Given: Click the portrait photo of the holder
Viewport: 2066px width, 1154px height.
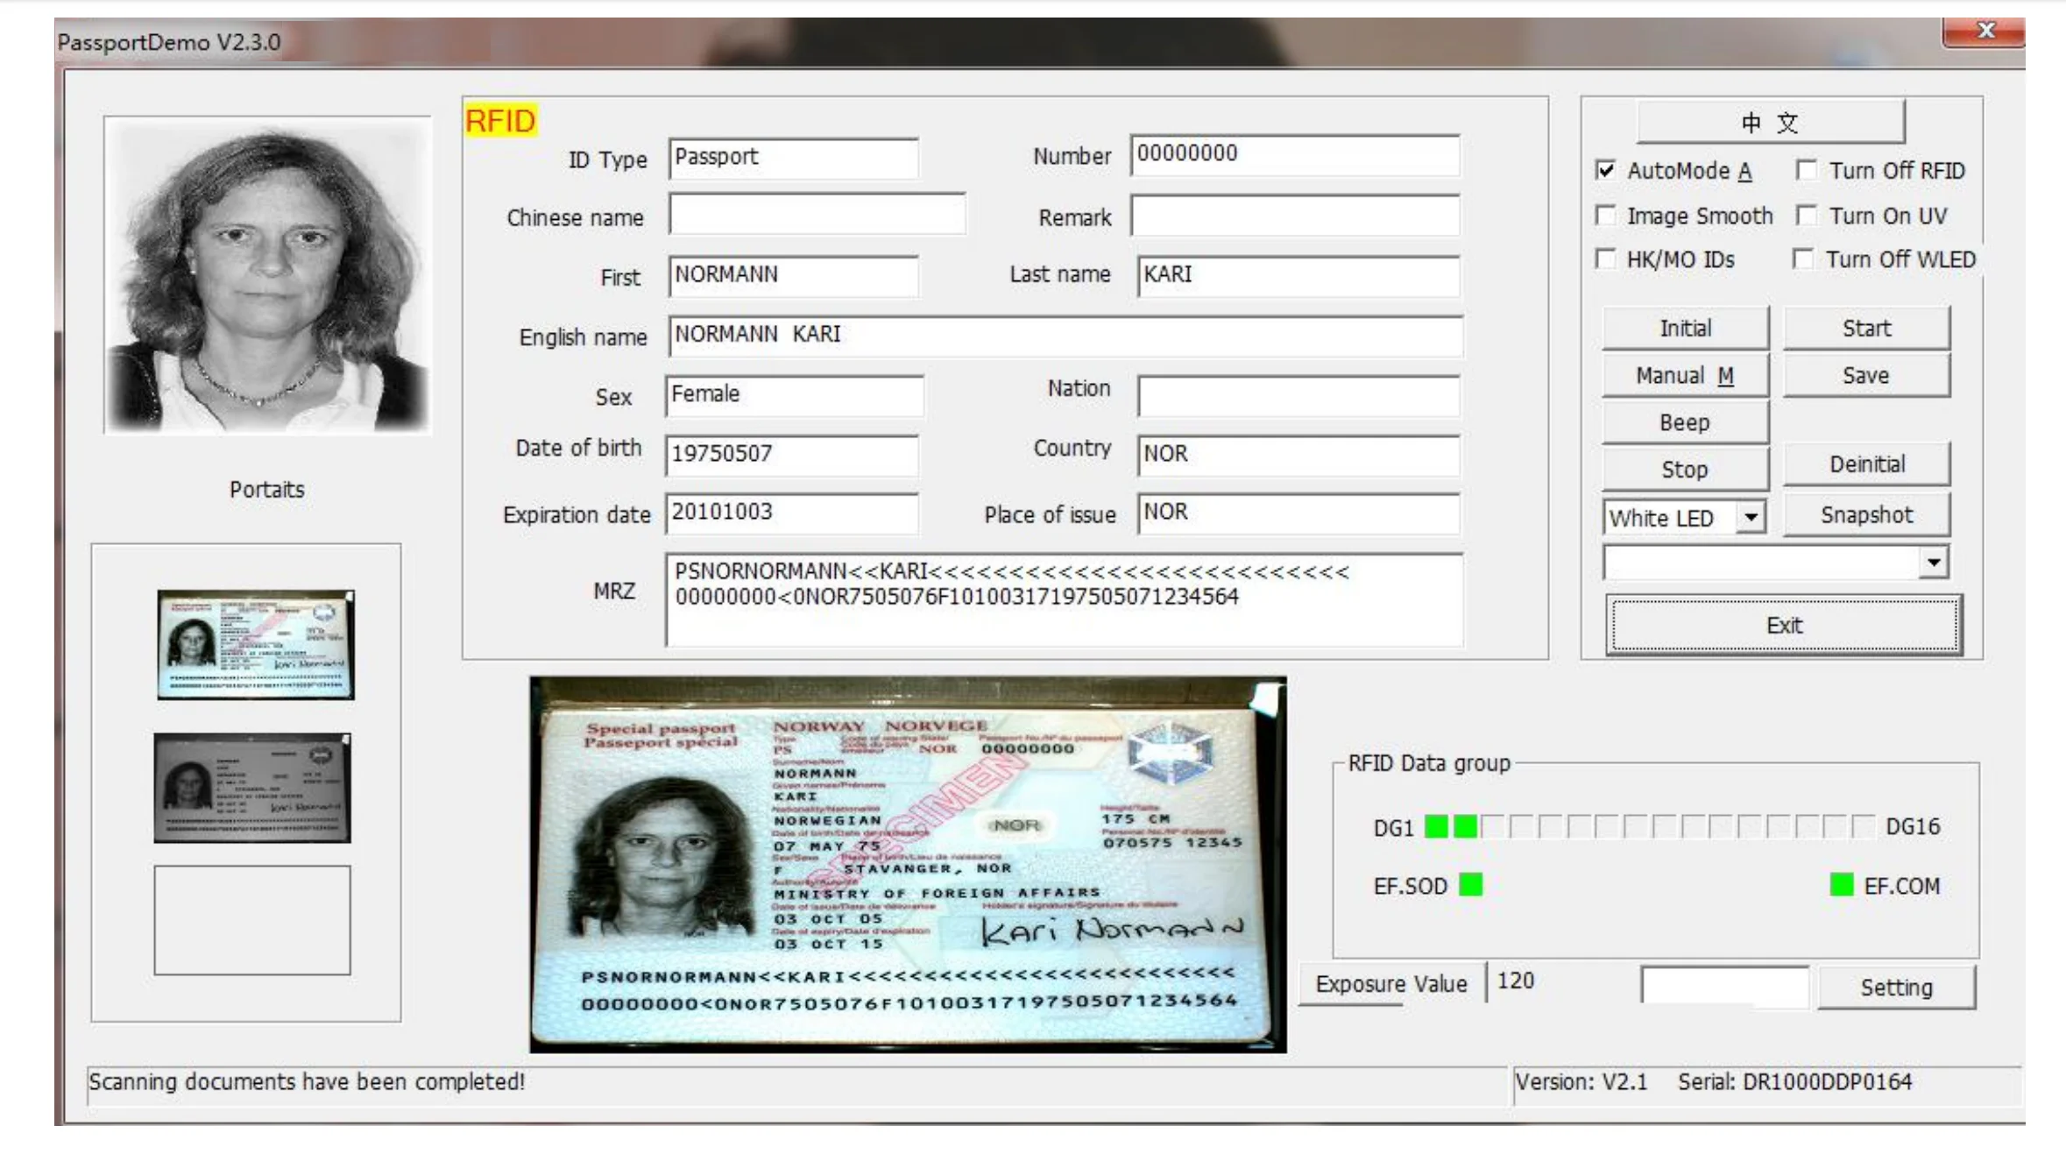Looking at the screenshot, I should pyautogui.click(x=267, y=276).
